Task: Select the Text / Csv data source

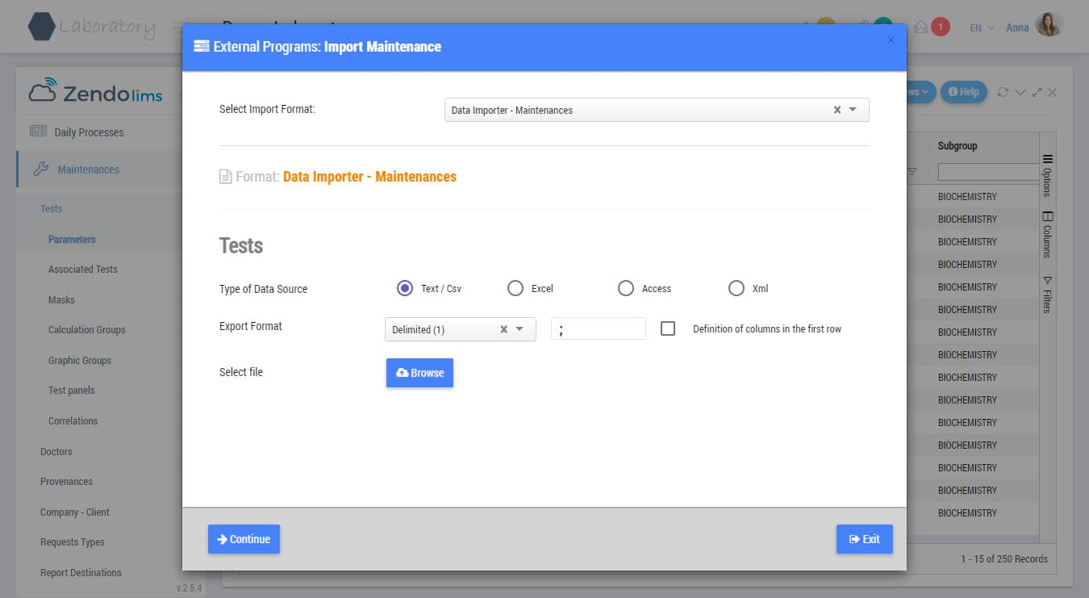Action: (x=405, y=288)
